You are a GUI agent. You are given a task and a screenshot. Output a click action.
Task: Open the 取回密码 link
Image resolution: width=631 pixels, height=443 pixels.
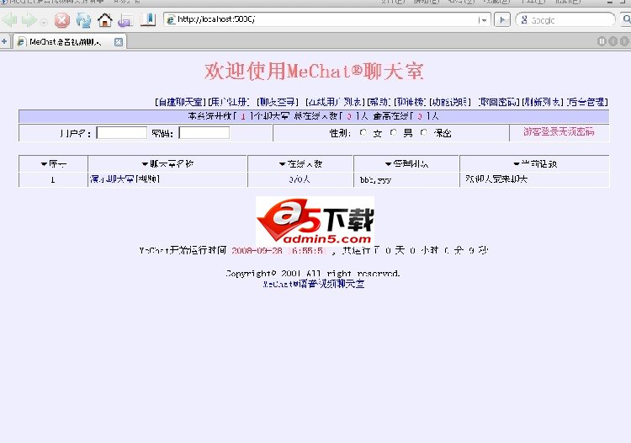(499, 102)
